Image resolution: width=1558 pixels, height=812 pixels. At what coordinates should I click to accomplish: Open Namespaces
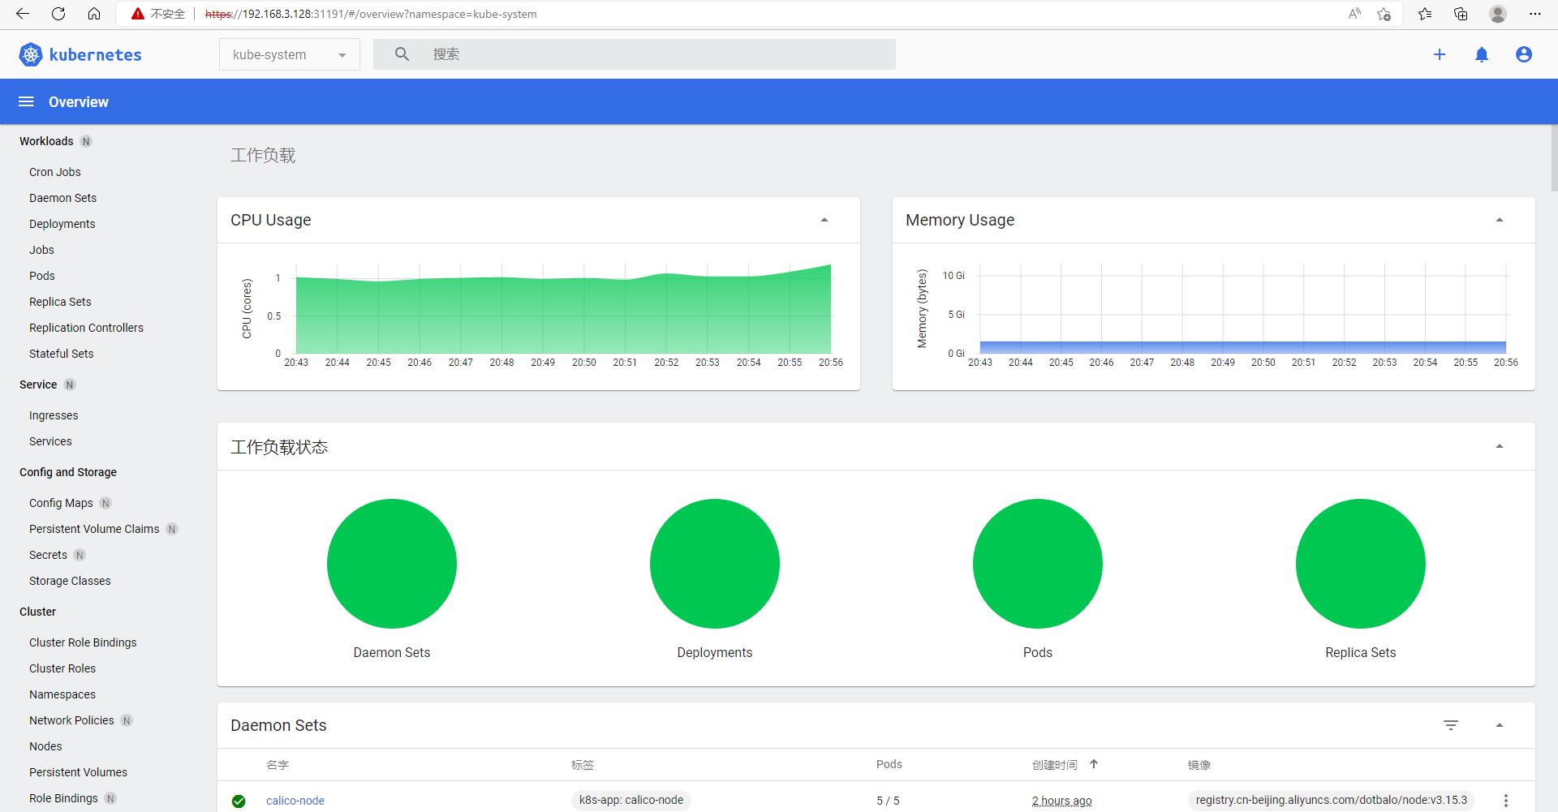(x=62, y=694)
